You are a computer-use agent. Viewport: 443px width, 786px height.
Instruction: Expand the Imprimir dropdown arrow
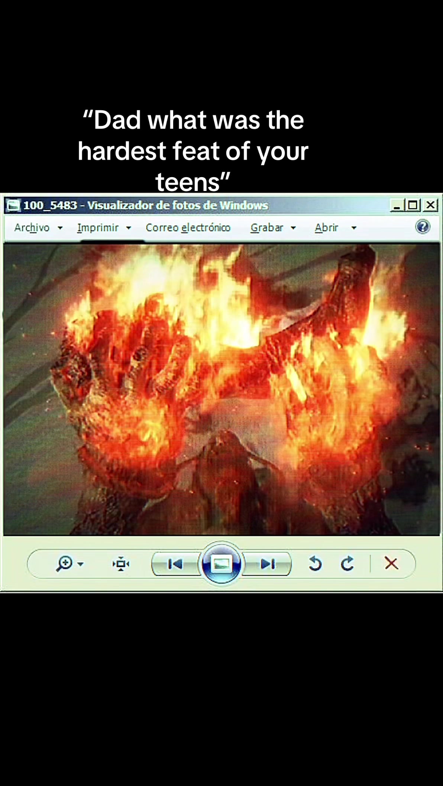tap(129, 228)
